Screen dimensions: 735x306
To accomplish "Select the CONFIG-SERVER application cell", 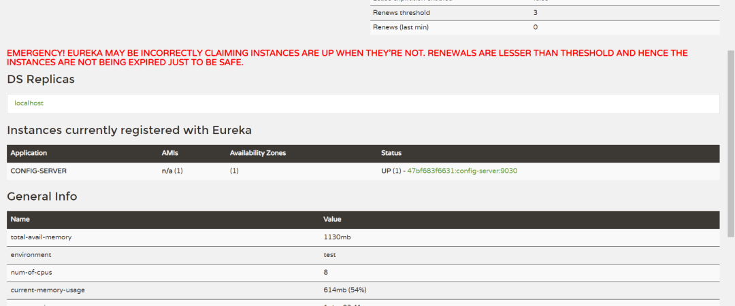I will tap(38, 171).
